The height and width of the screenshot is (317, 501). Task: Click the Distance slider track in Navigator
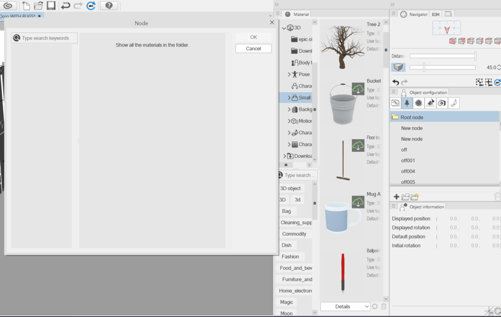tap(443, 56)
